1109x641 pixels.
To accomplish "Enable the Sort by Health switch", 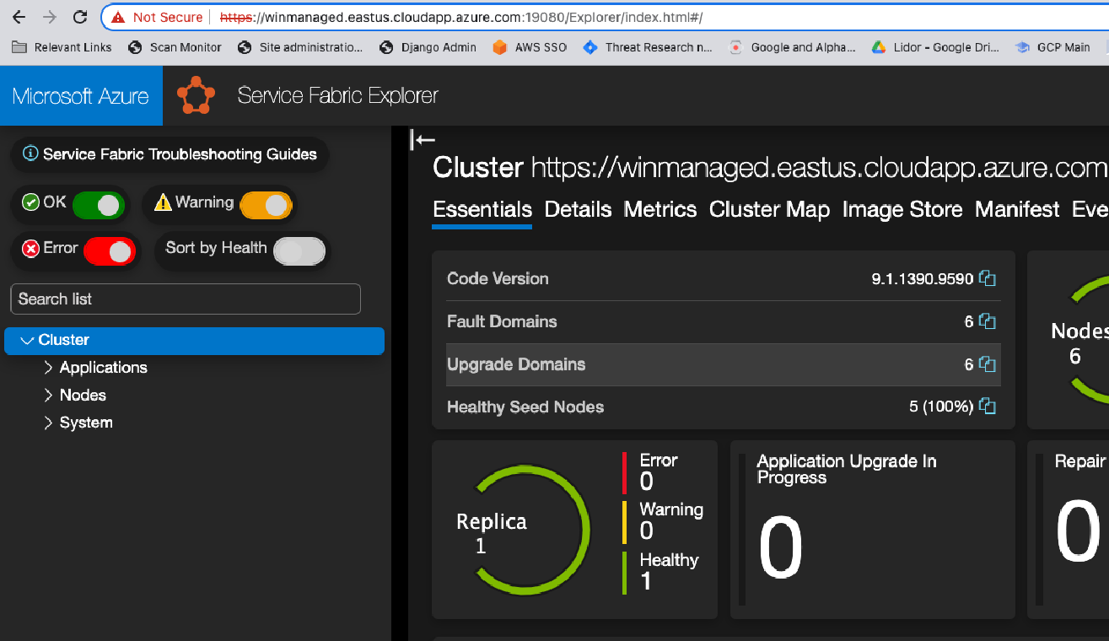I will (299, 250).
